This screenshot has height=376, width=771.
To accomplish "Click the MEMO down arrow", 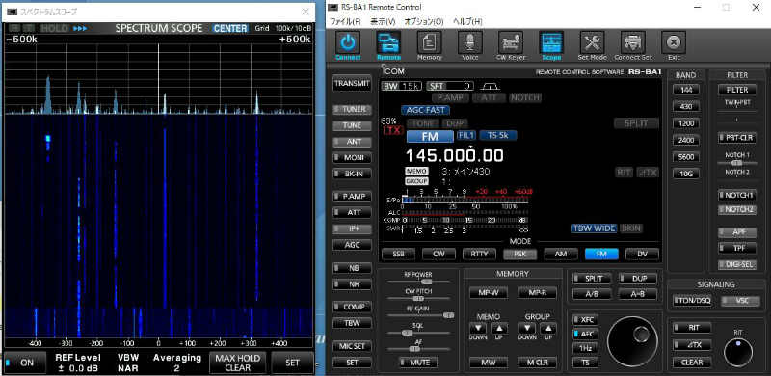I will (478, 328).
